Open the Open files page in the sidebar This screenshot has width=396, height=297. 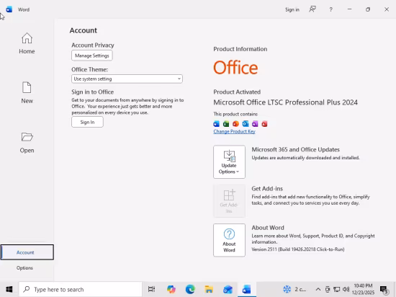(x=27, y=142)
